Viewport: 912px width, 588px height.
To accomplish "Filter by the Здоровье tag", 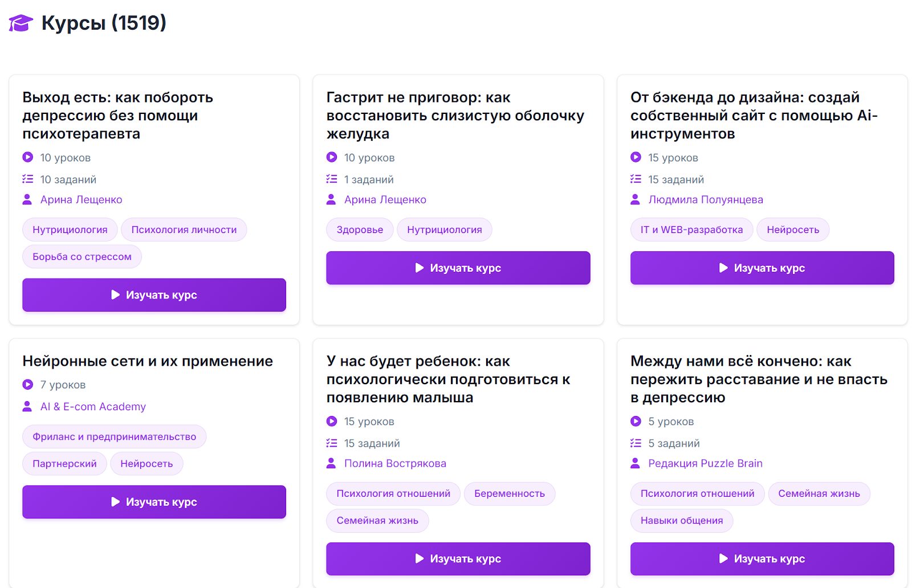I will coord(360,230).
